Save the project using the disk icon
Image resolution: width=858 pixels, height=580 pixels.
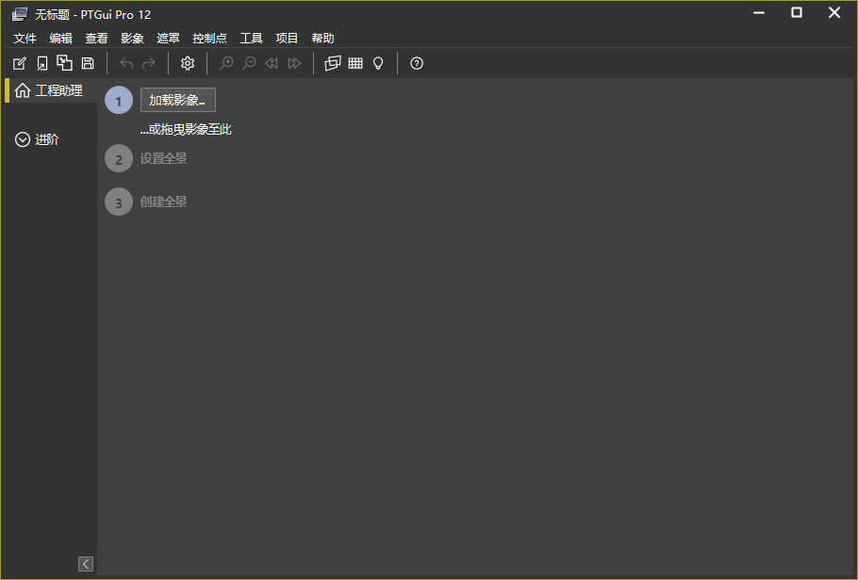click(87, 63)
